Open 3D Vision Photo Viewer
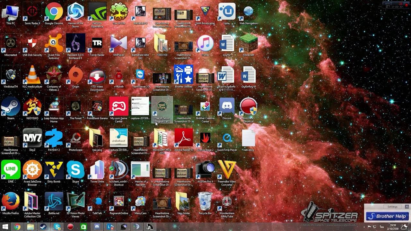The width and height of the screenshot is (411, 231). [75, 201]
